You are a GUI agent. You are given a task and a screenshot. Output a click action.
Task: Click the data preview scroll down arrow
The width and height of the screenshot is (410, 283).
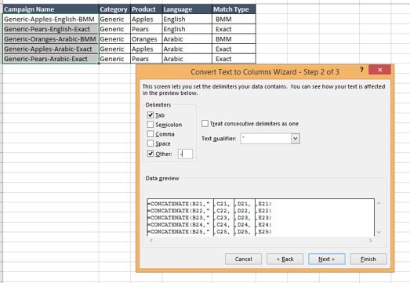pyautogui.click(x=379, y=232)
